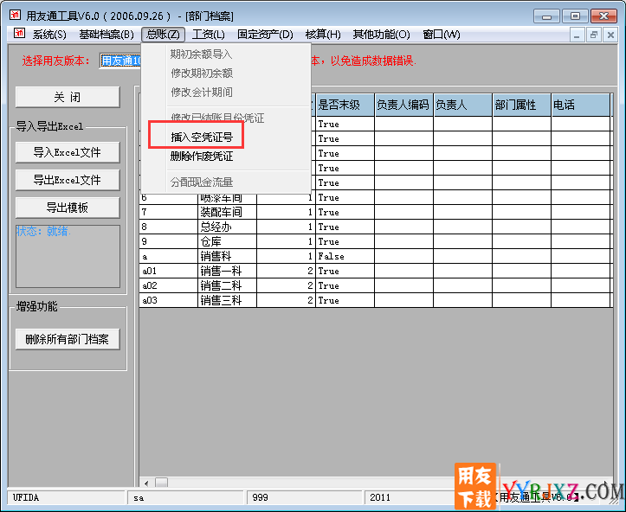Minimize the inner 部门档案 child window

pyautogui.click(x=577, y=35)
